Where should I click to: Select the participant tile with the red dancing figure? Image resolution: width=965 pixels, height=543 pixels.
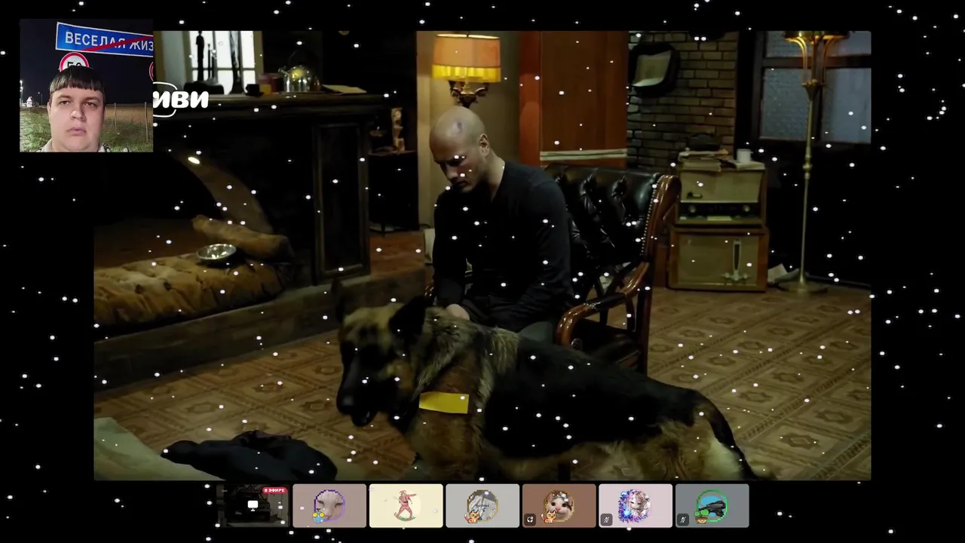[x=406, y=505]
